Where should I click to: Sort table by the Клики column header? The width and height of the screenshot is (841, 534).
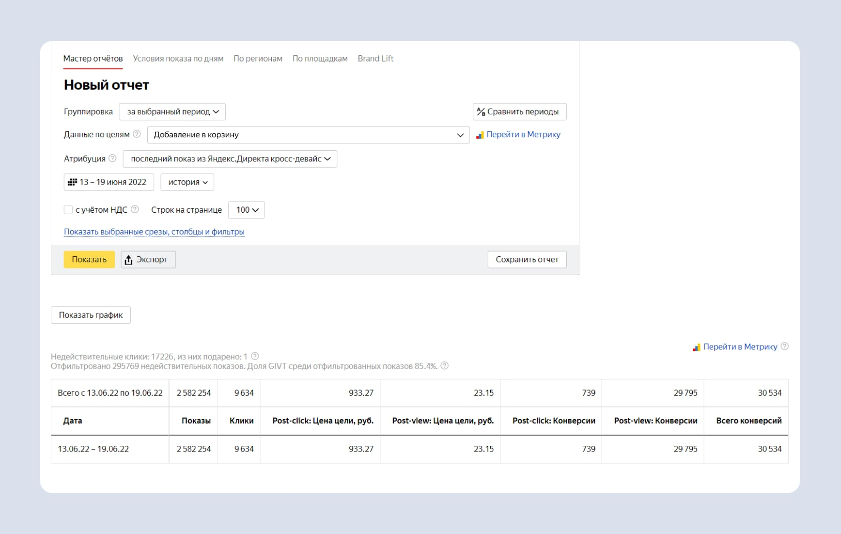pyautogui.click(x=242, y=421)
